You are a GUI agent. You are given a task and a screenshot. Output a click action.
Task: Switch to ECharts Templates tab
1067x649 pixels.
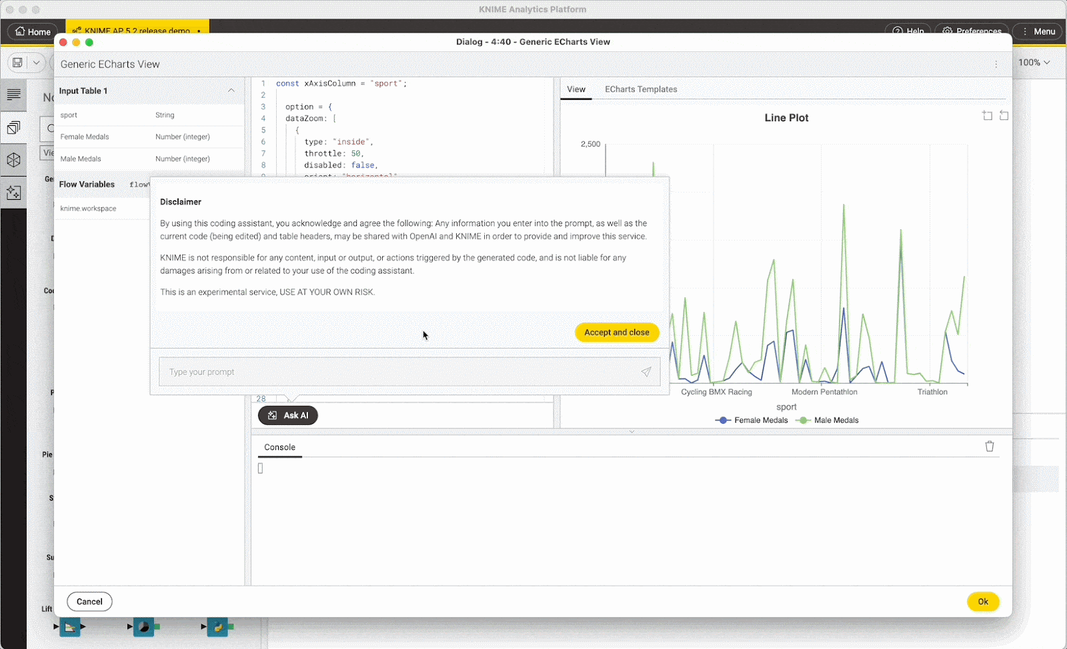pos(641,89)
